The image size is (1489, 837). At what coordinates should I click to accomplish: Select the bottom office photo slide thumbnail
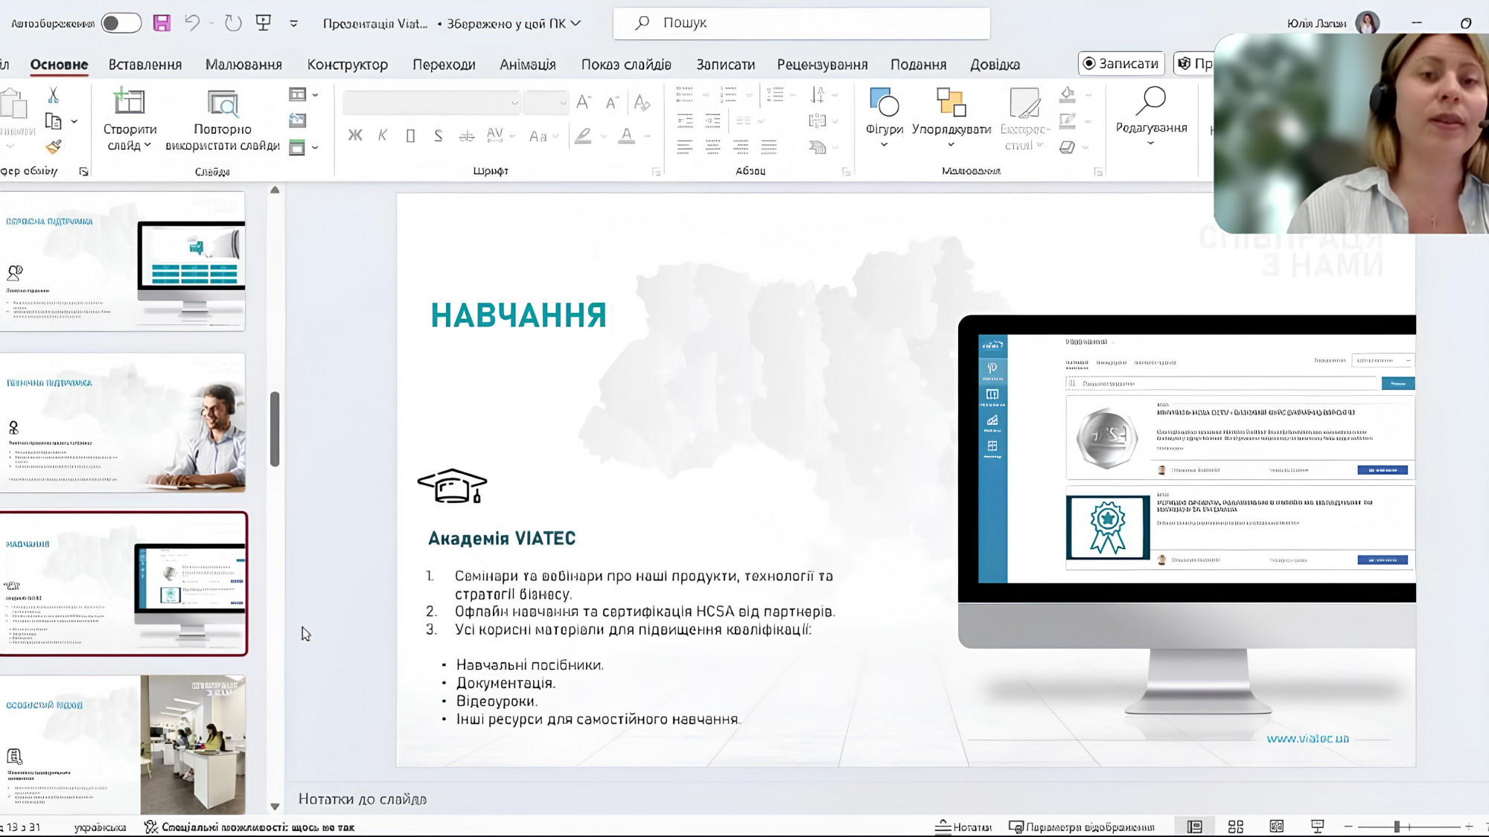tap(123, 745)
